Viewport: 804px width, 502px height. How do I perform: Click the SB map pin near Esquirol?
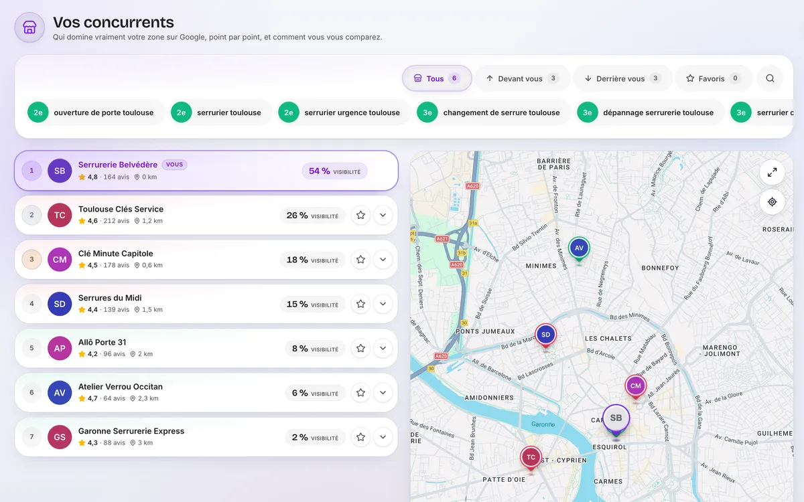[x=616, y=420]
